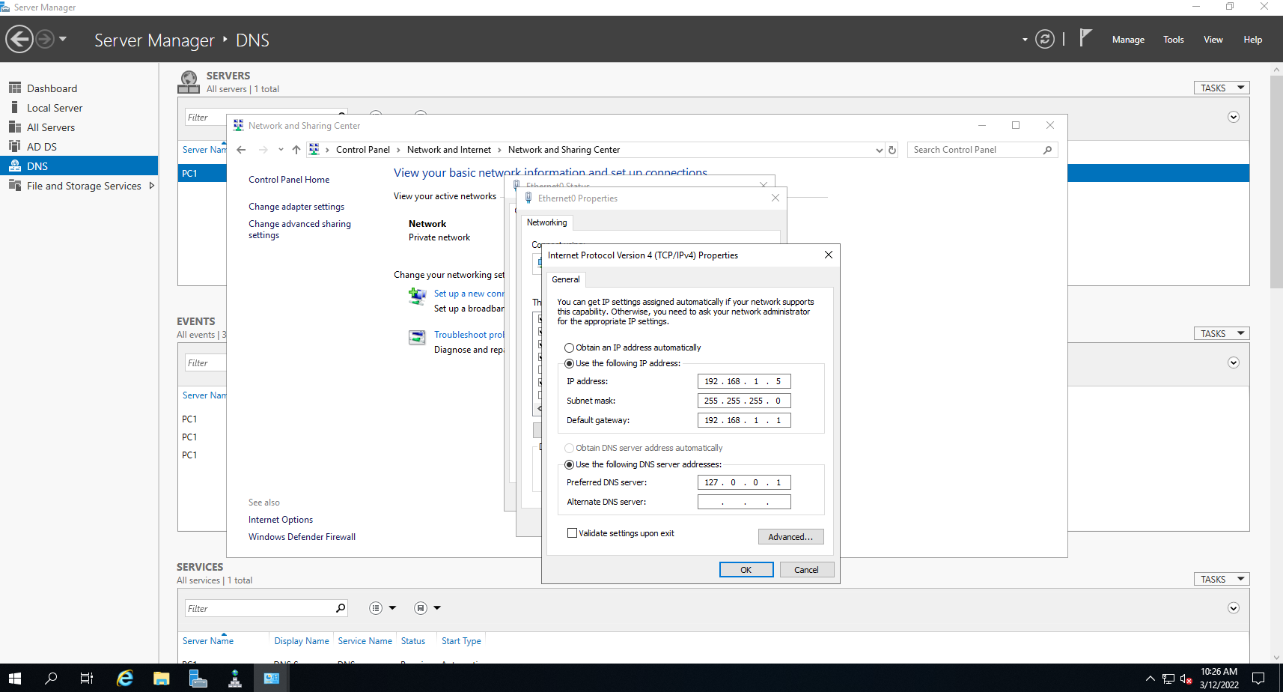
Task: Click into Default gateway field
Action: [744, 420]
